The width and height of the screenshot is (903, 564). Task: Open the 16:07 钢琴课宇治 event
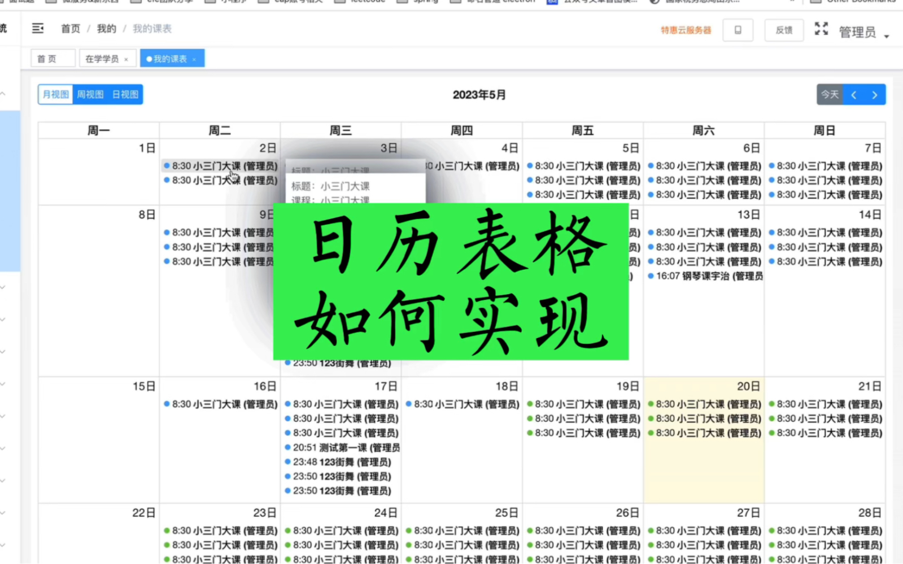coord(705,276)
